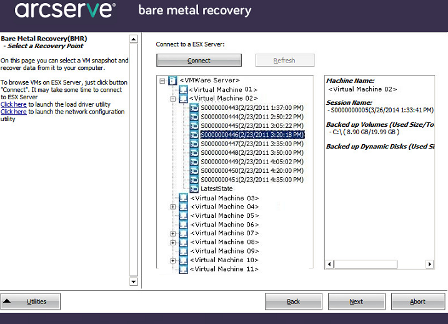The width and height of the screenshot is (448, 324).
Task: Collapse the VMWare Server tree node
Action: coord(162,81)
